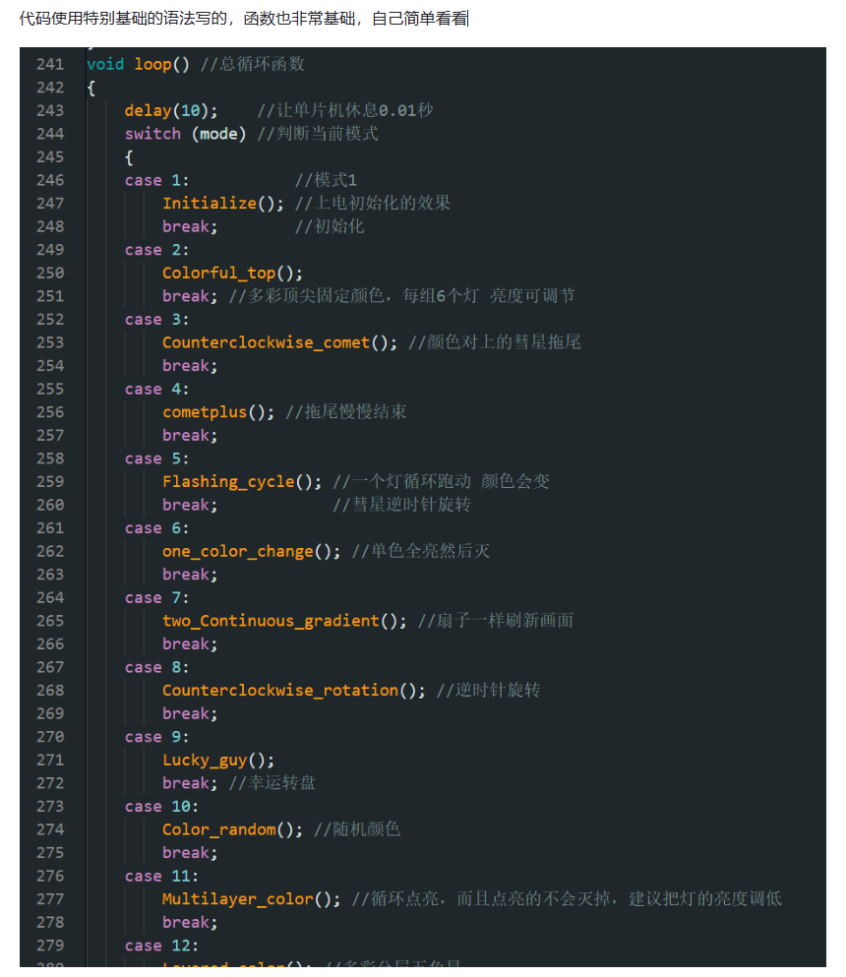Click the comment '//颜色对上的彗星拖尾'

495,342
